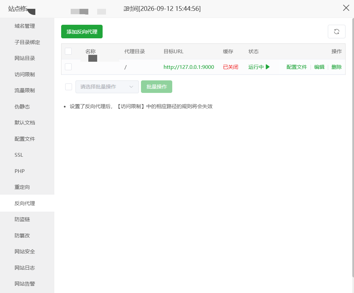The image size is (354, 293).
Task: Click the 添加反向代理 button
Action: point(82,32)
